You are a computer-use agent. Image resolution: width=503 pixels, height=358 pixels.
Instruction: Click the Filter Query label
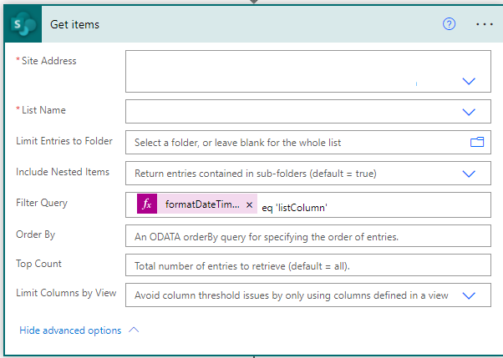[x=42, y=203]
